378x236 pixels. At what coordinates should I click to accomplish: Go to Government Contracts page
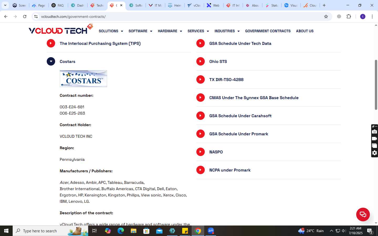(x=268, y=31)
